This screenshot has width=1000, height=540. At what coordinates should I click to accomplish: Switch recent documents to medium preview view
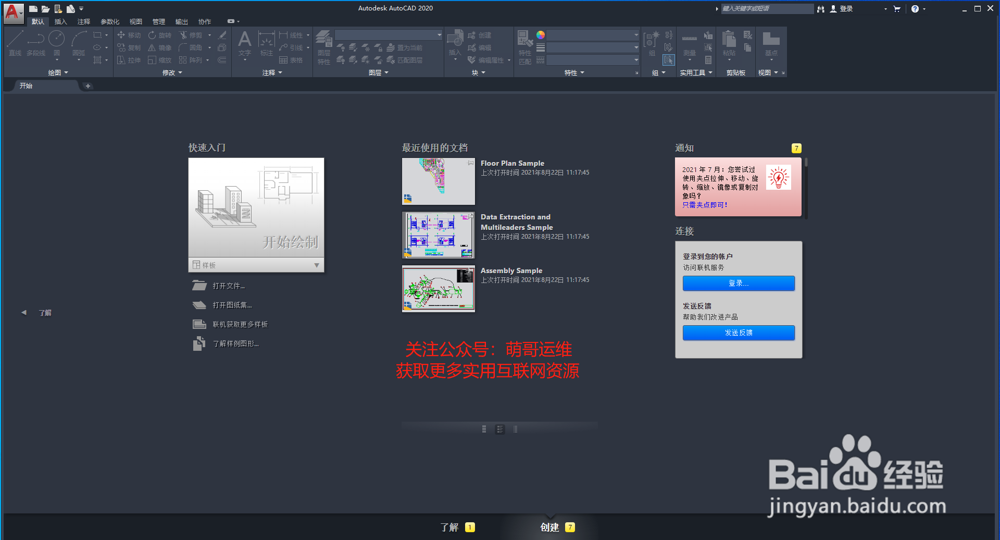click(x=500, y=429)
